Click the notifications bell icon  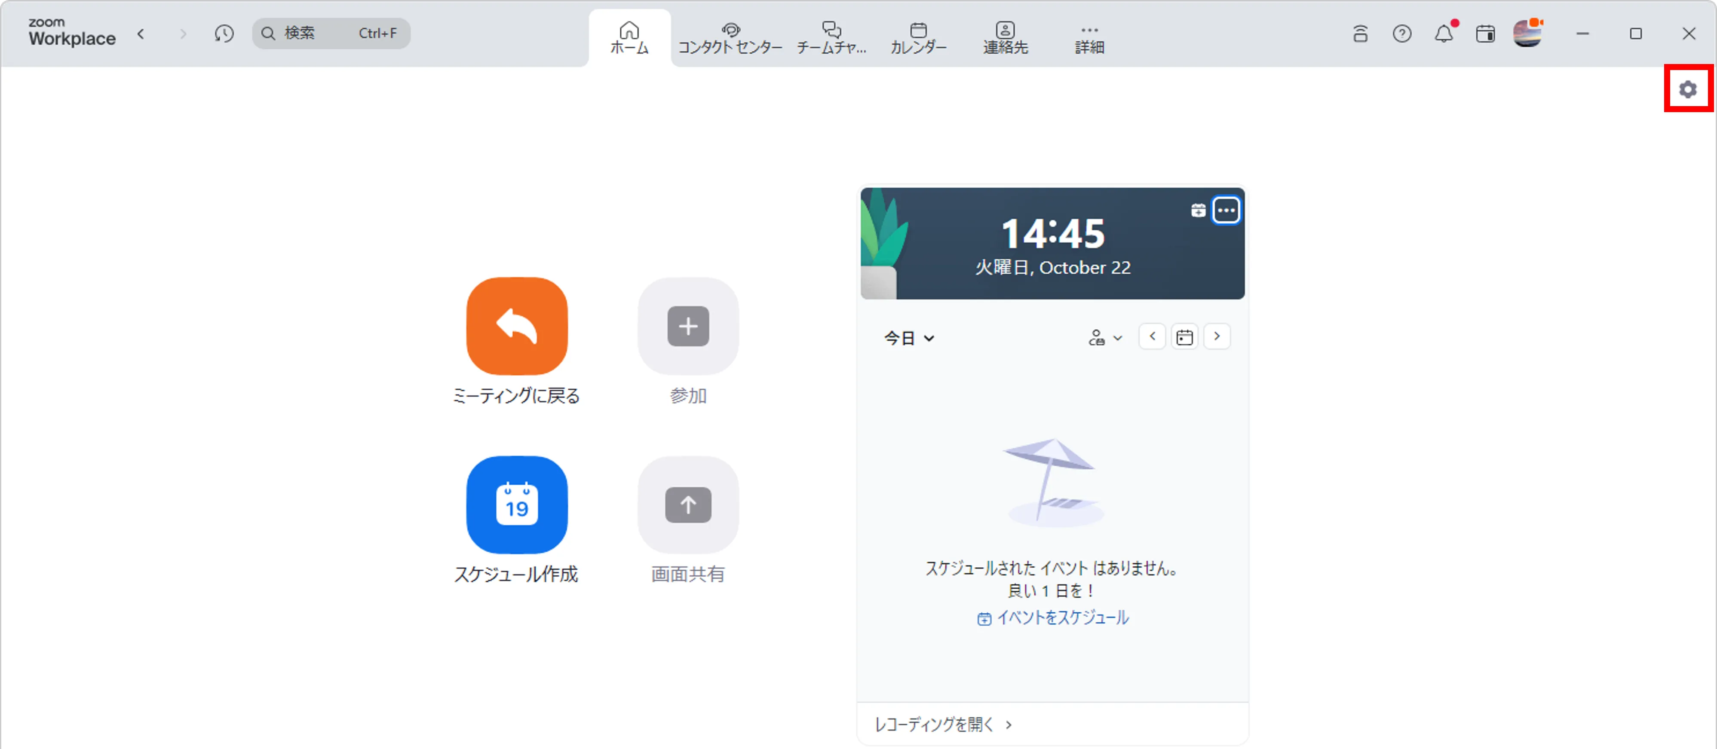point(1443,34)
